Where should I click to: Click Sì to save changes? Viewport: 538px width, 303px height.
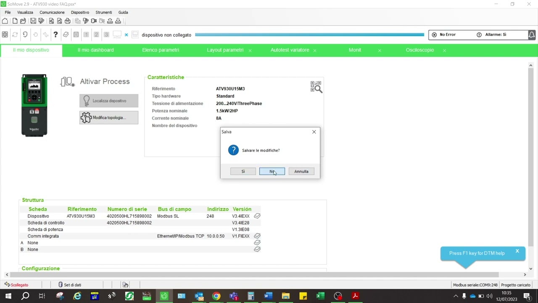click(x=243, y=171)
